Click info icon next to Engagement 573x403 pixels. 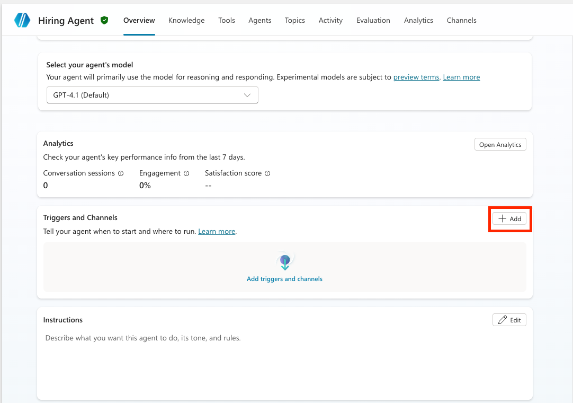tap(186, 173)
